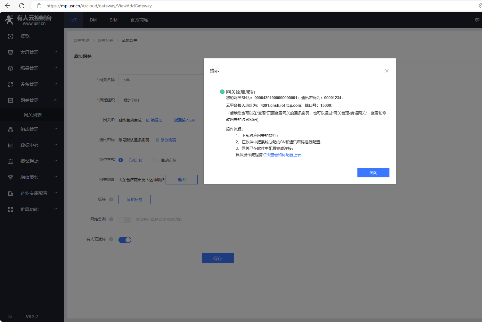Click the 概览 overview icon in sidebar
Image resolution: width=482 pixels, height=322 pixels.
tap(11, 36)
